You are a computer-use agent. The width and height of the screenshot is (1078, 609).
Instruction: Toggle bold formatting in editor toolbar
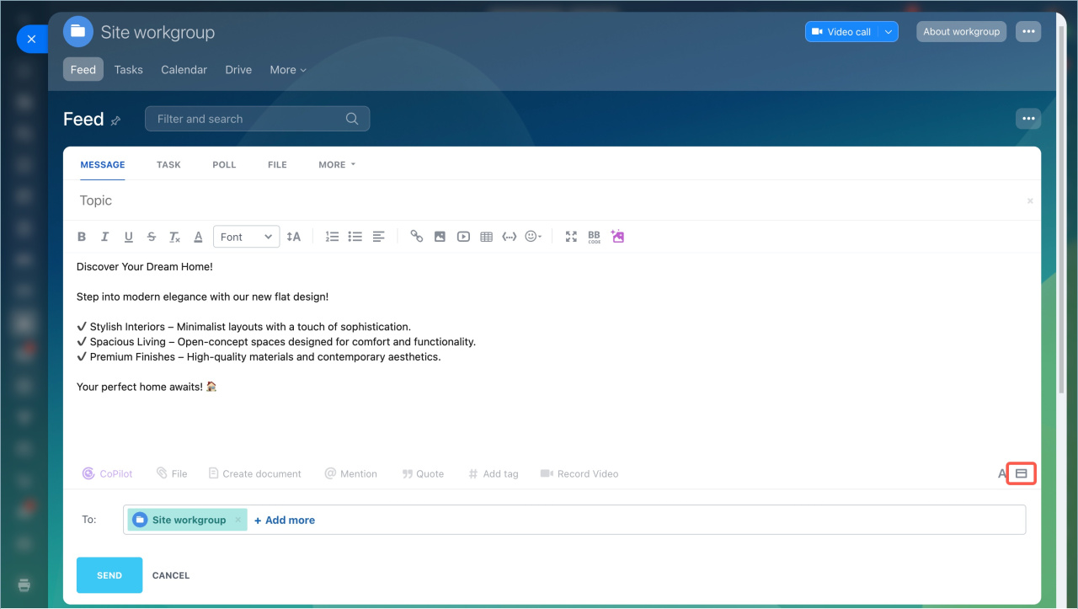coord(82,237)
